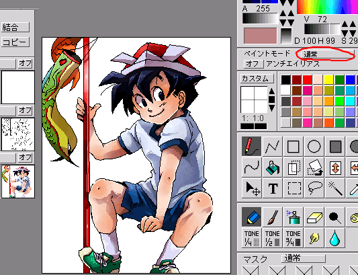The height and width of the screenshot is (275, 358).
Task: Choose the airbrush spray pen type
Action: tap(293, 217)
